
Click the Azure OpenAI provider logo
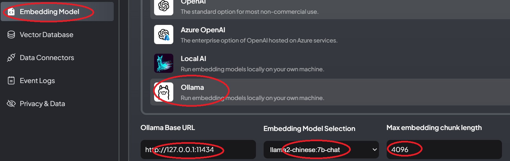coord(164,34)
